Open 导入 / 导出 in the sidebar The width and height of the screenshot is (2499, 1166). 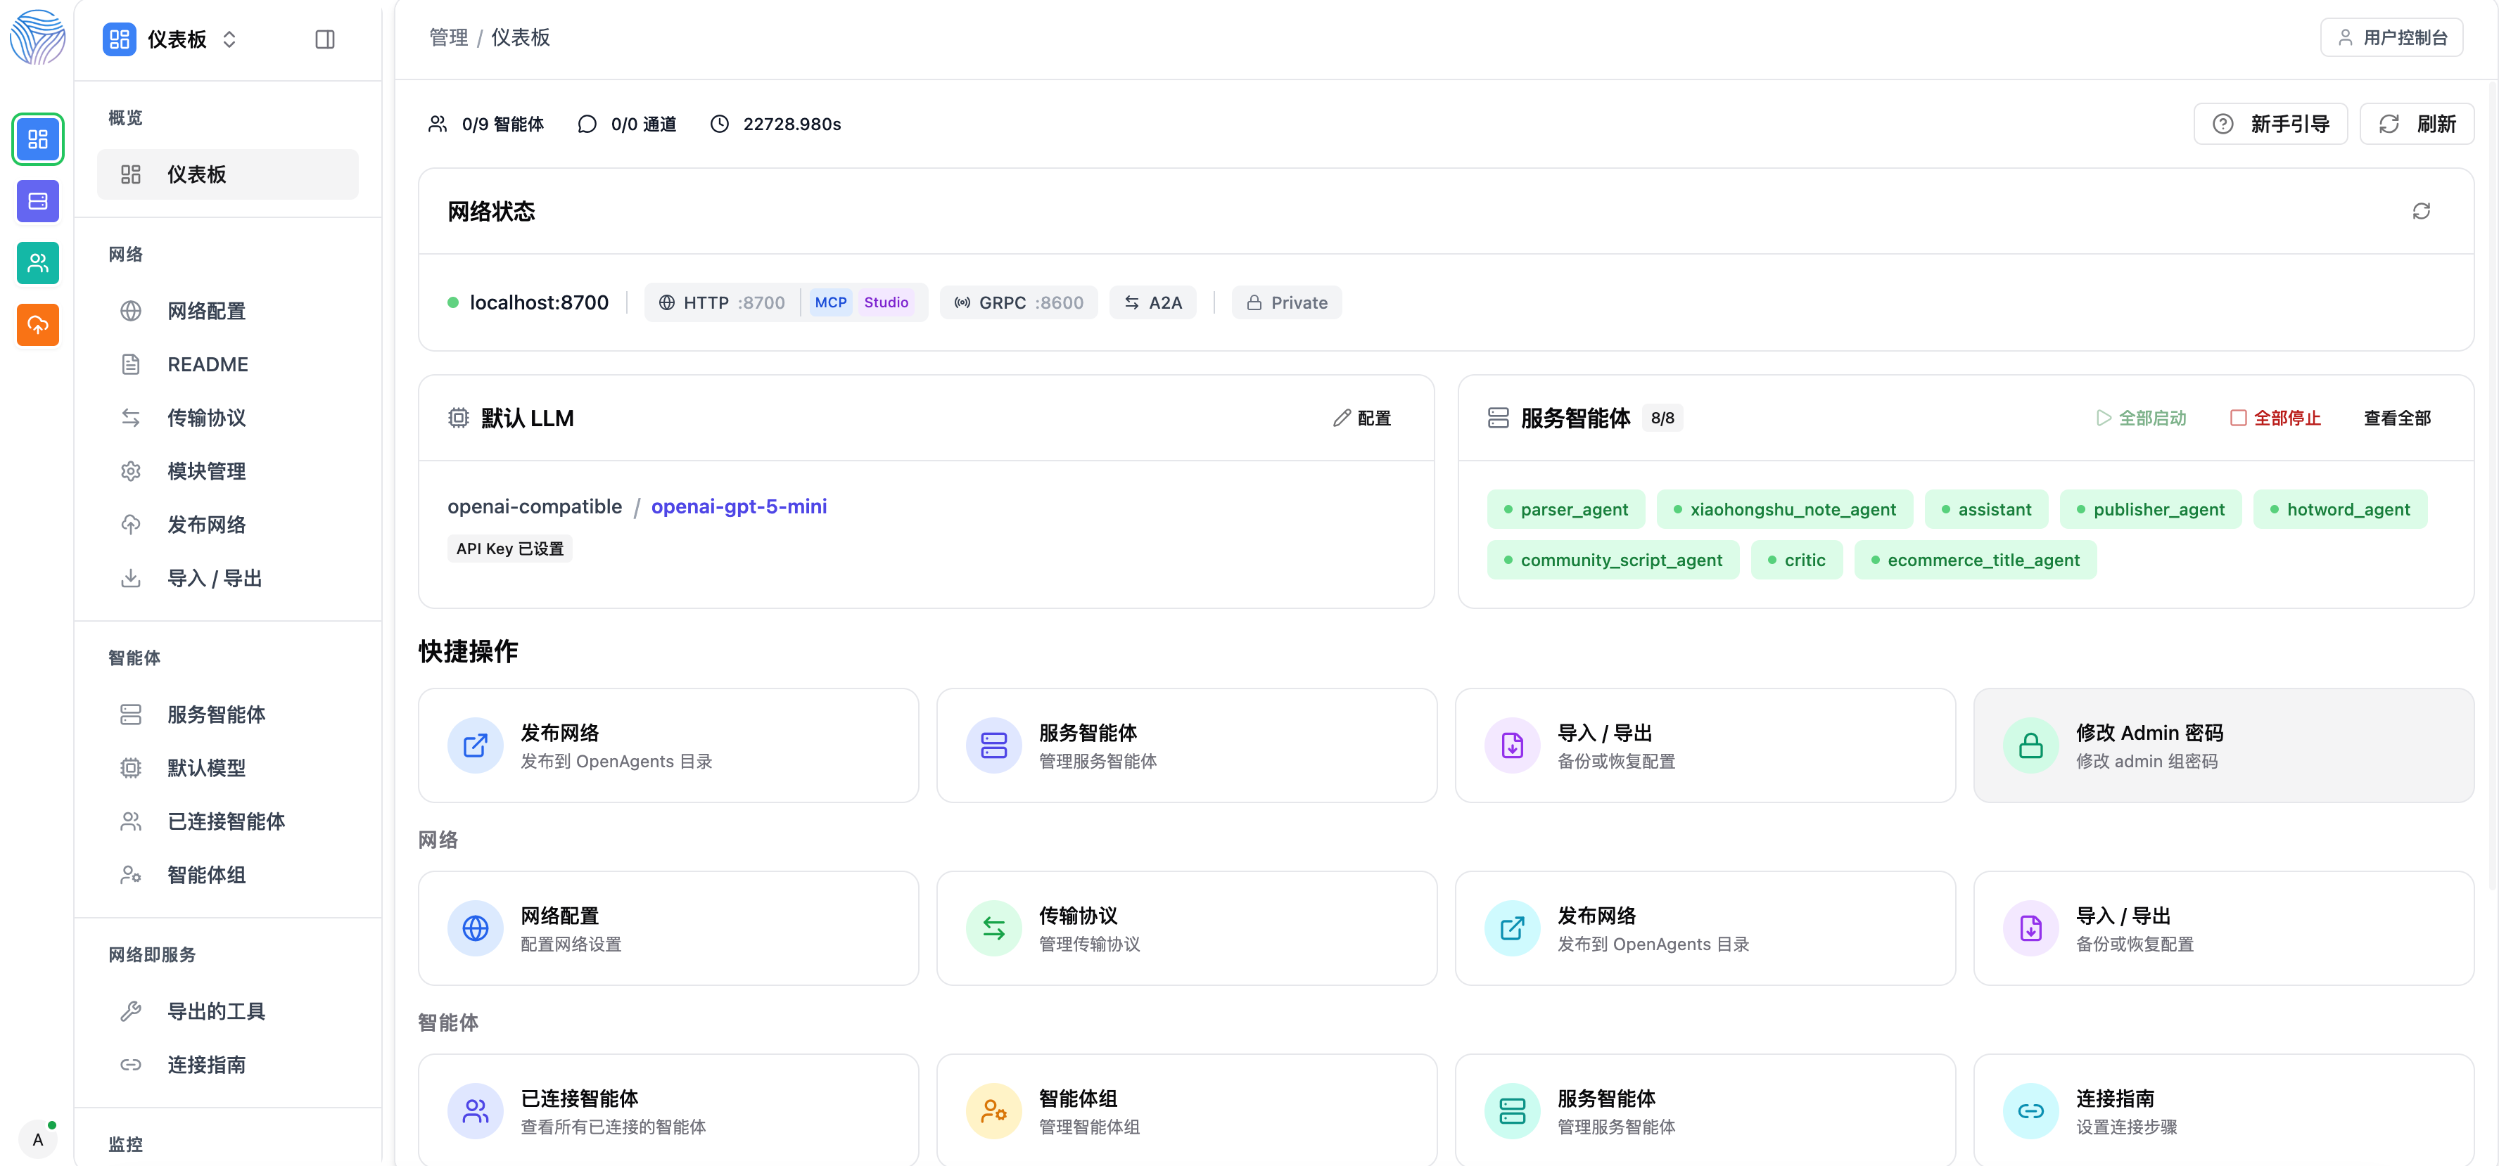[x=228, y=578]
